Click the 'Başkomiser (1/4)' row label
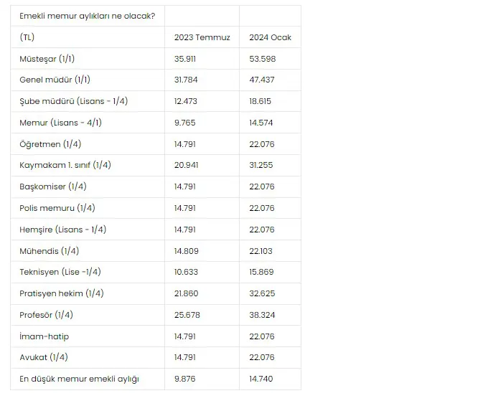 tap(52, 187)
